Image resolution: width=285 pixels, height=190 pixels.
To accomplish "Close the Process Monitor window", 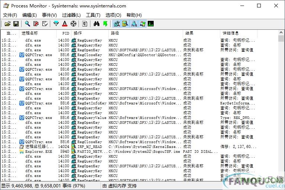I will (276, 6).
